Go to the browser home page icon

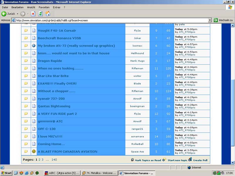(48, 14)
